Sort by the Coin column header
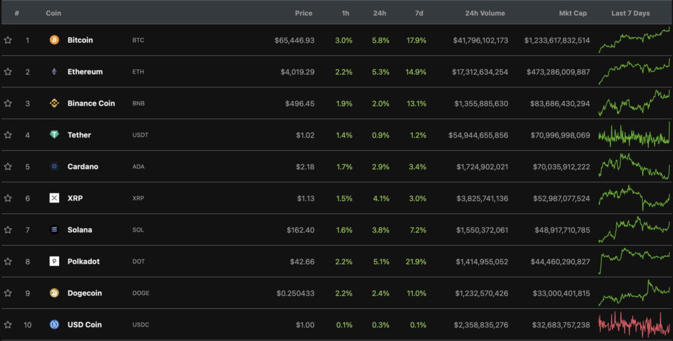This screenshot has height=341, width=673. pos(53,13)
